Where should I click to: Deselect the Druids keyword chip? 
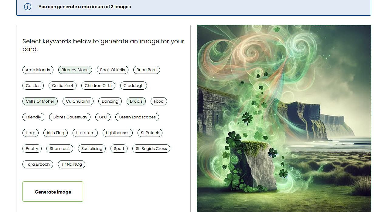tap(136, 101)
